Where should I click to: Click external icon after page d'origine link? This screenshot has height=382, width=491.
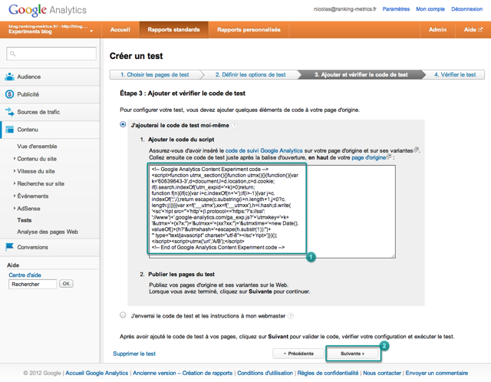point(389,156)
